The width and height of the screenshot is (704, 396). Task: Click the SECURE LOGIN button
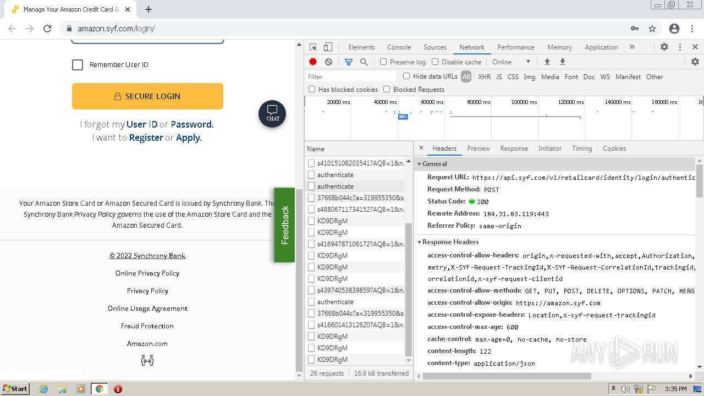pyautogui.click(x=147, y=96)
